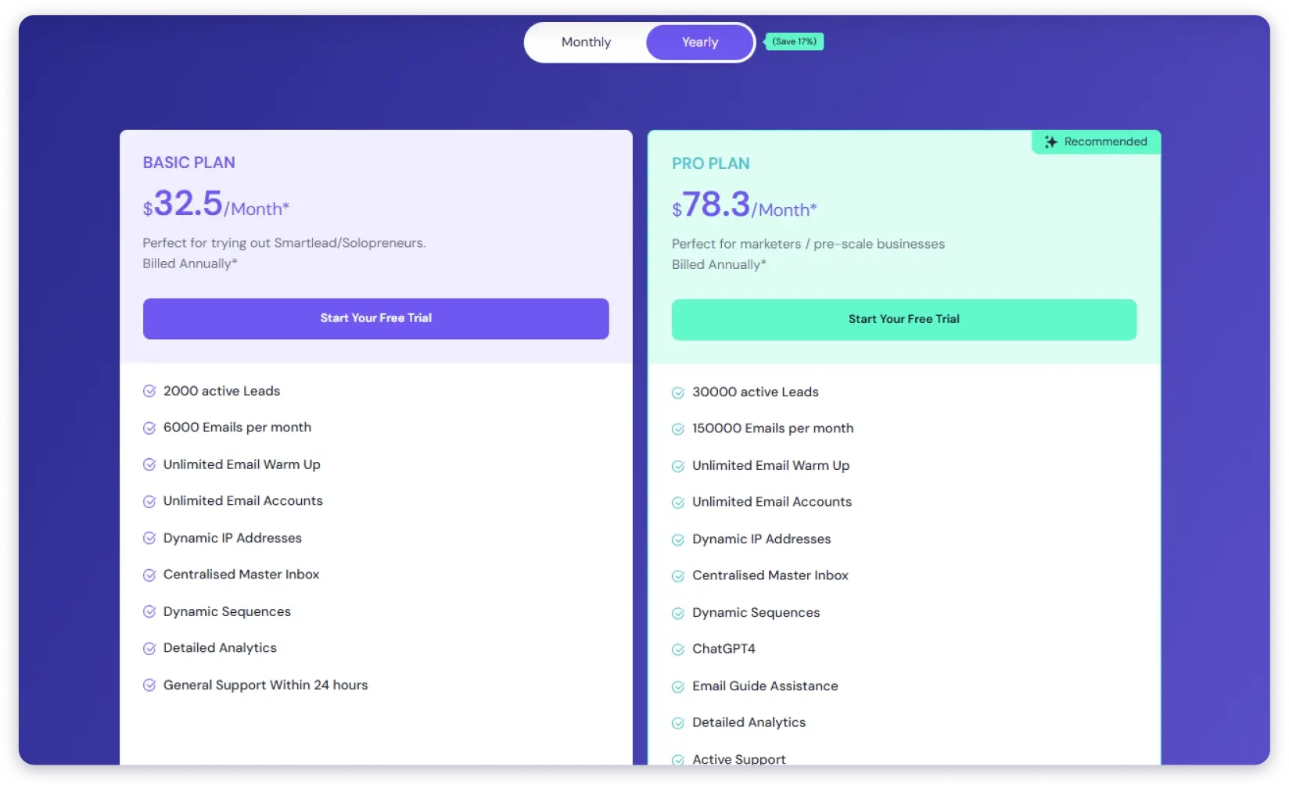The width and height of the screenshot is (1289, 788).
Task: Click the checkmark next to Email Guide Assistance
Action: [x=678, y=686]
